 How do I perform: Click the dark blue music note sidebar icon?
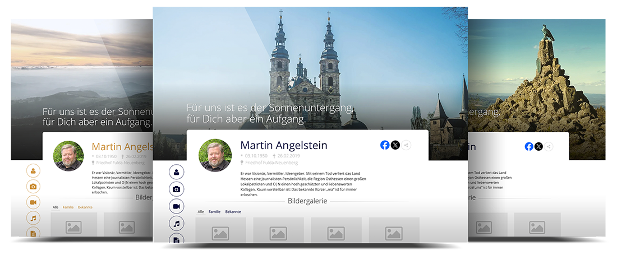click(x=177, y=224)
